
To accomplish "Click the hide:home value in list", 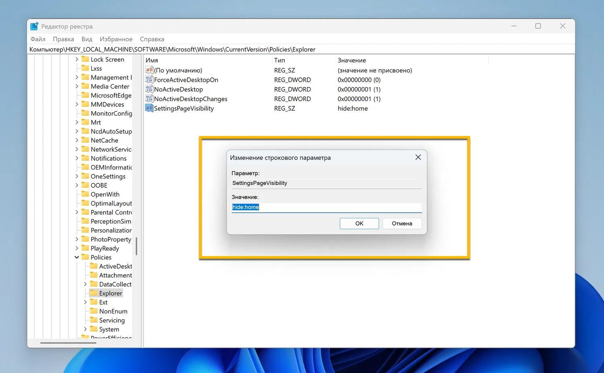I will coord(353,108).
